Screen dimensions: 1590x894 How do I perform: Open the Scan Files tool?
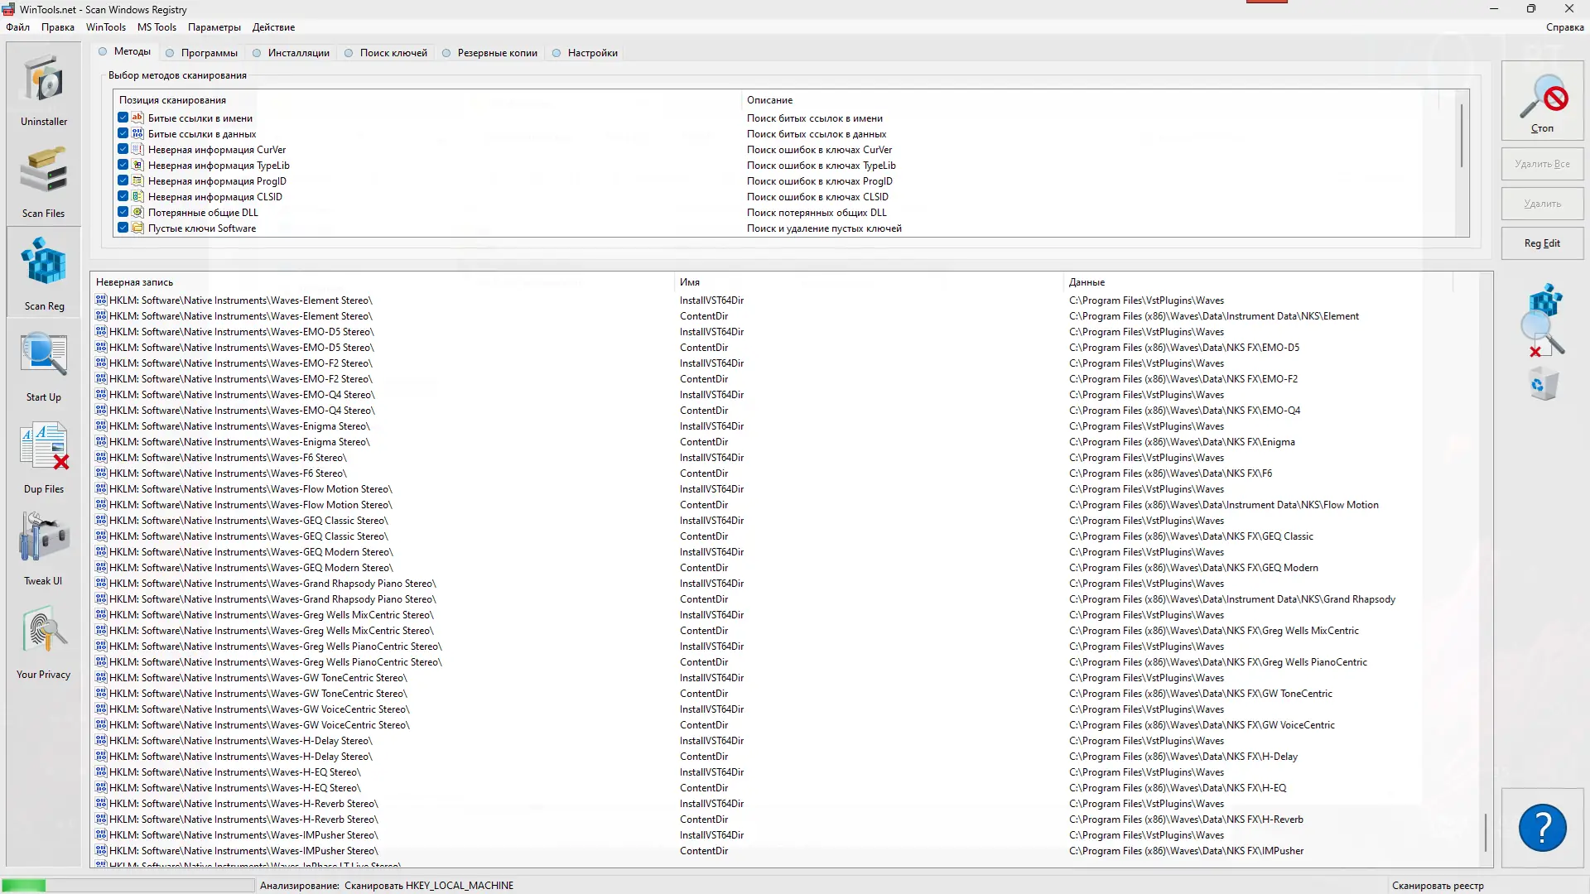(x=44, y=181)
